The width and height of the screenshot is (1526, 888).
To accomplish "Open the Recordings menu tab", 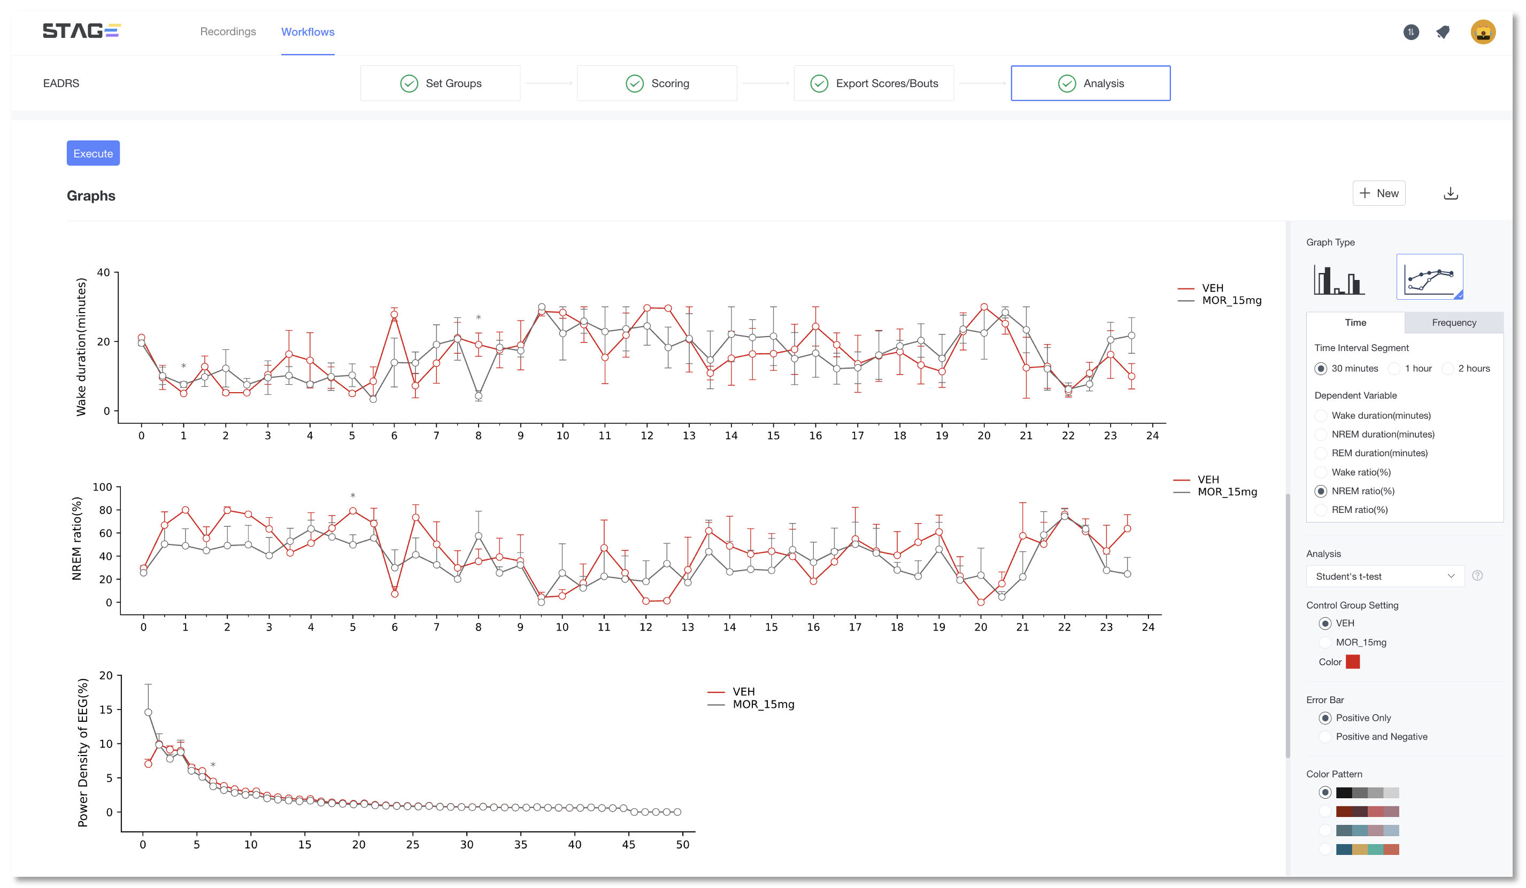I will click(x=228, y=32).
